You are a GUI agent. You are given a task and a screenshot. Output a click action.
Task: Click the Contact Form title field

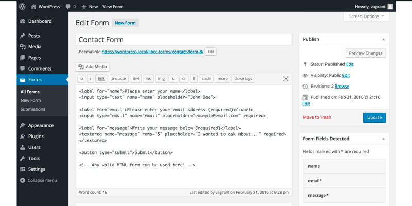(183, 40)
